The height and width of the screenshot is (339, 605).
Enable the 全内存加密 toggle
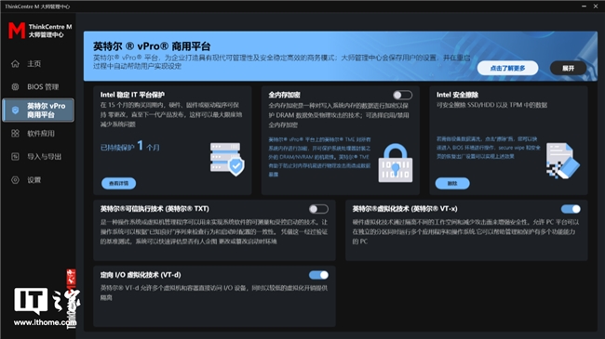point(402,95)
